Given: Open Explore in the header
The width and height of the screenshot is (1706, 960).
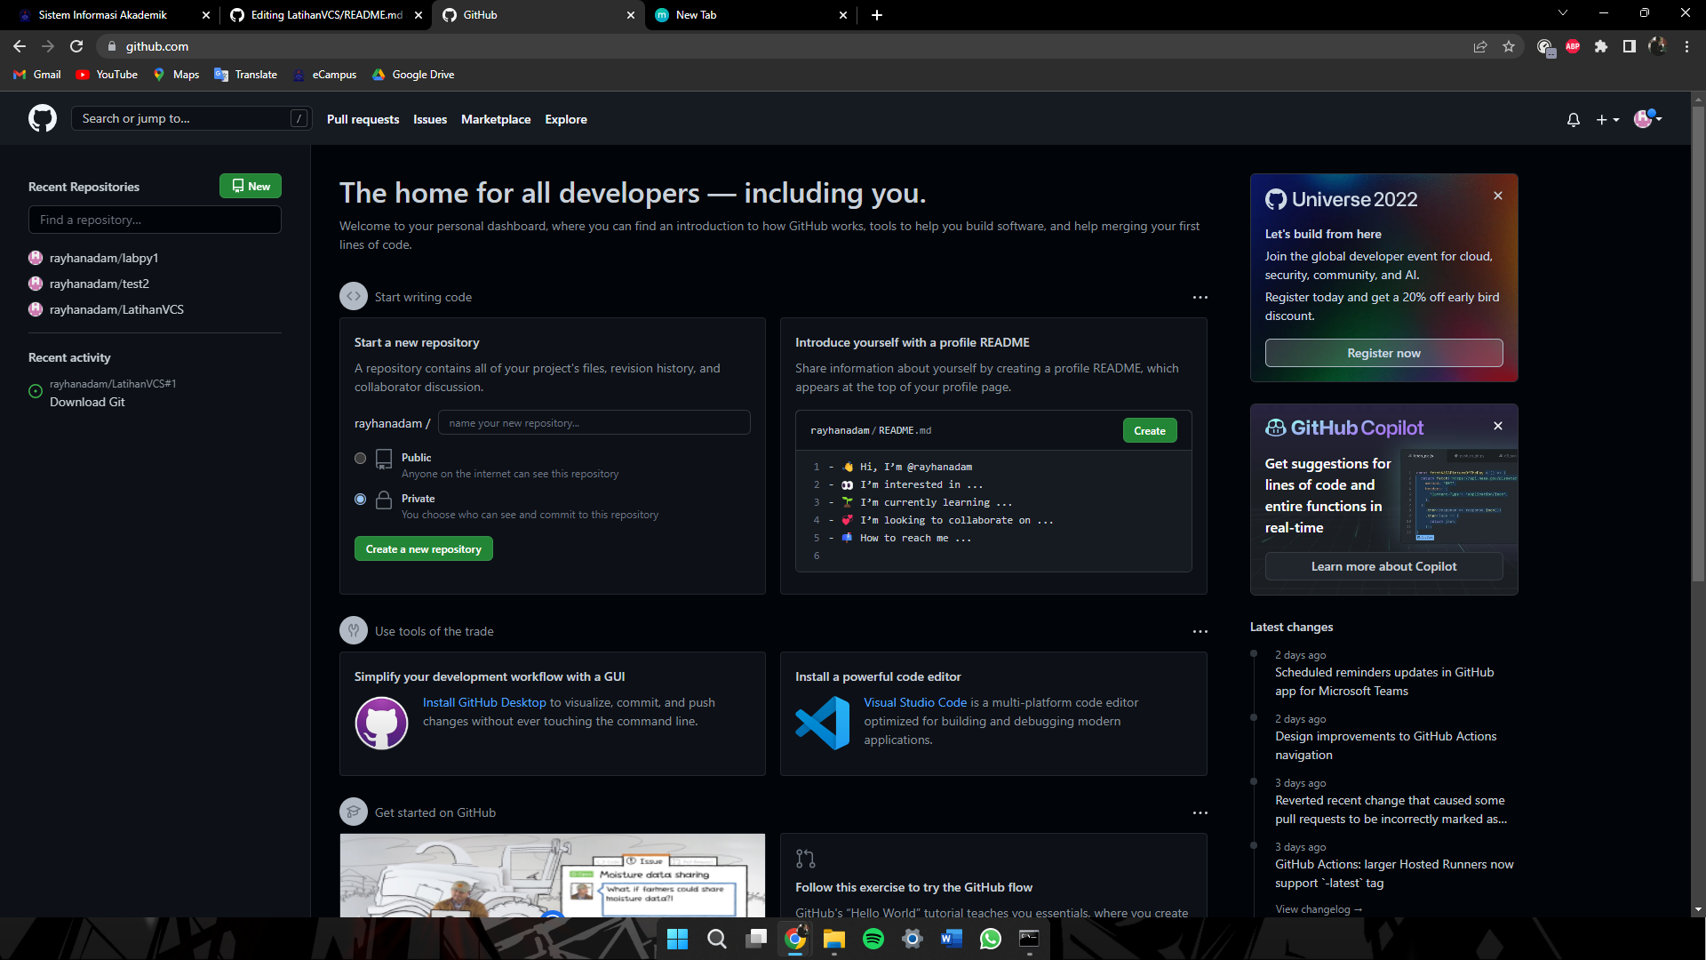Looking at the screenshot, I should (566, 119).
